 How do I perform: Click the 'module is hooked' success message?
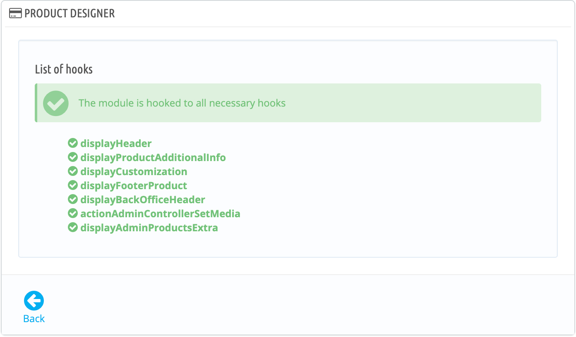[182, 103]
